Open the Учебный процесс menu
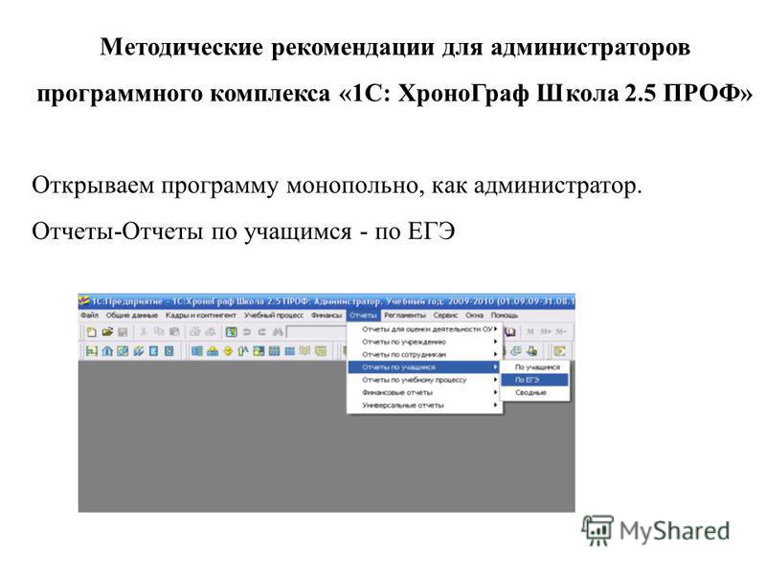Viewport: 766px width, 574px height. click(x=274, y=316)
